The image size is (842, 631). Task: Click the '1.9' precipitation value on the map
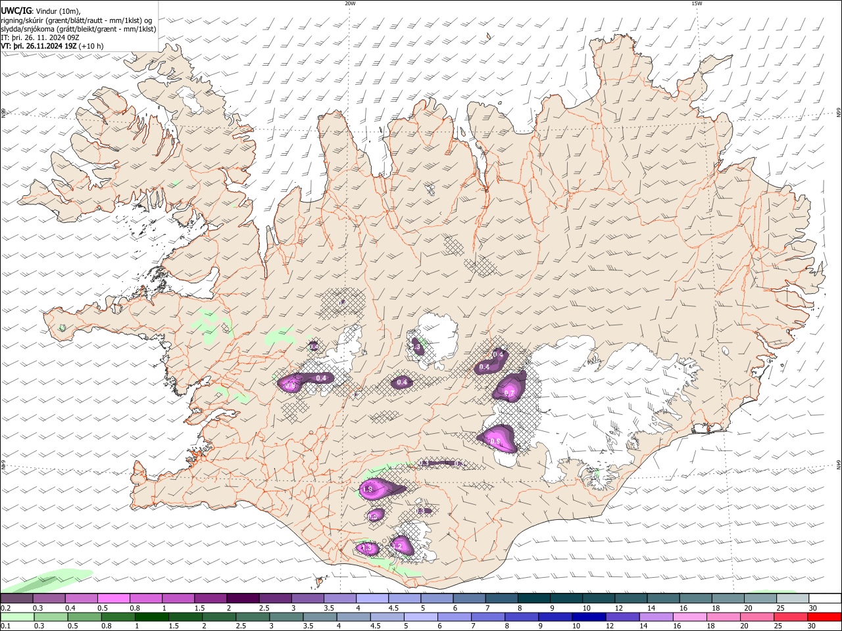[x=368, y=489]
